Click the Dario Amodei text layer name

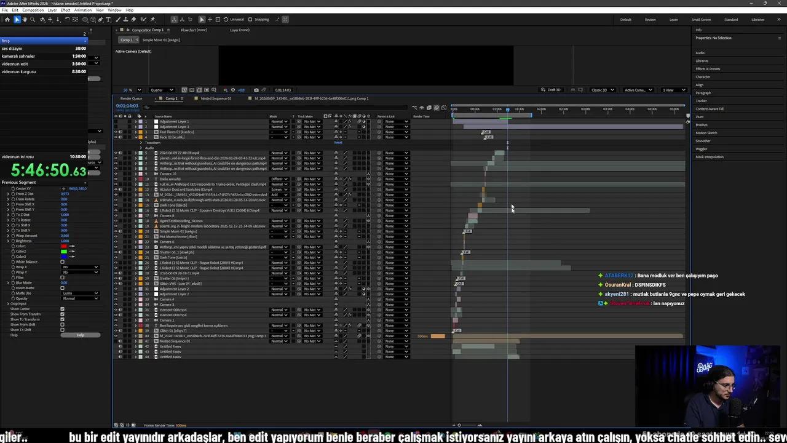(170, 179)
